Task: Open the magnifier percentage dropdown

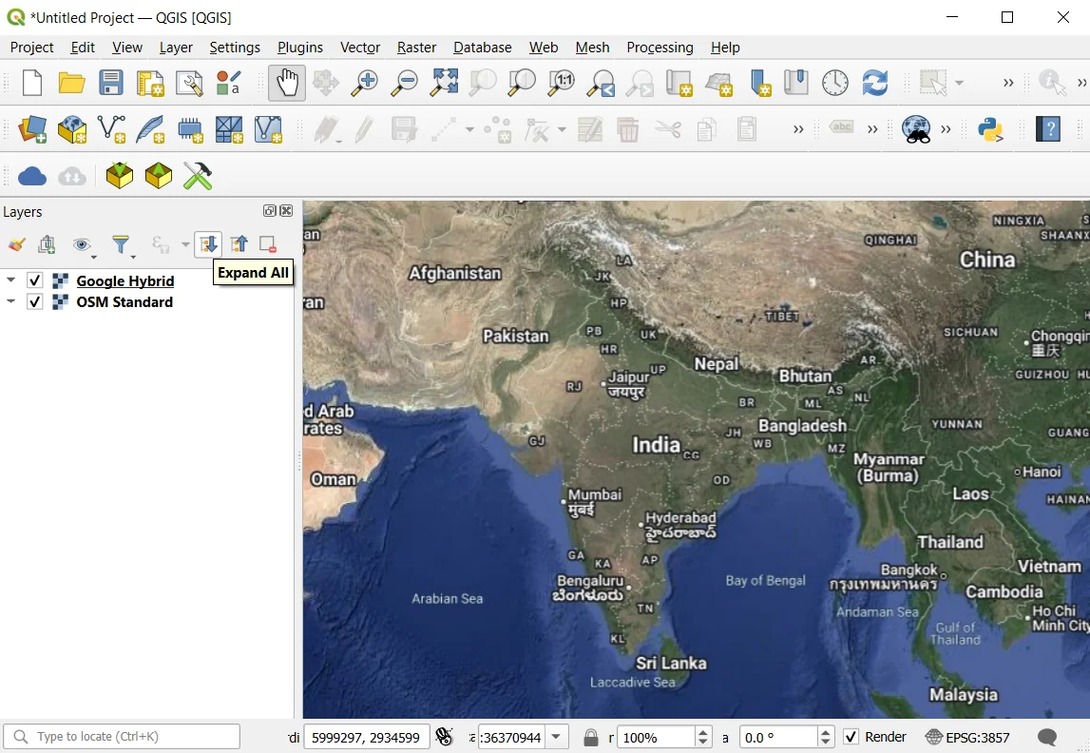Action: (703, 737)
